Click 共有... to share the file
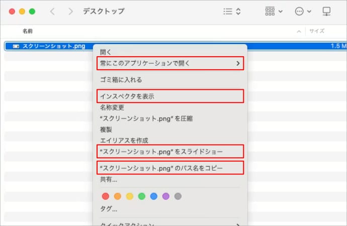347x226 pixels. [x=109, y=179]
